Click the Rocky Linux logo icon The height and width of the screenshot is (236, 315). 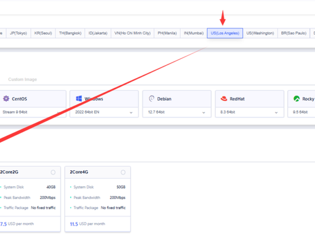[297, 99]
